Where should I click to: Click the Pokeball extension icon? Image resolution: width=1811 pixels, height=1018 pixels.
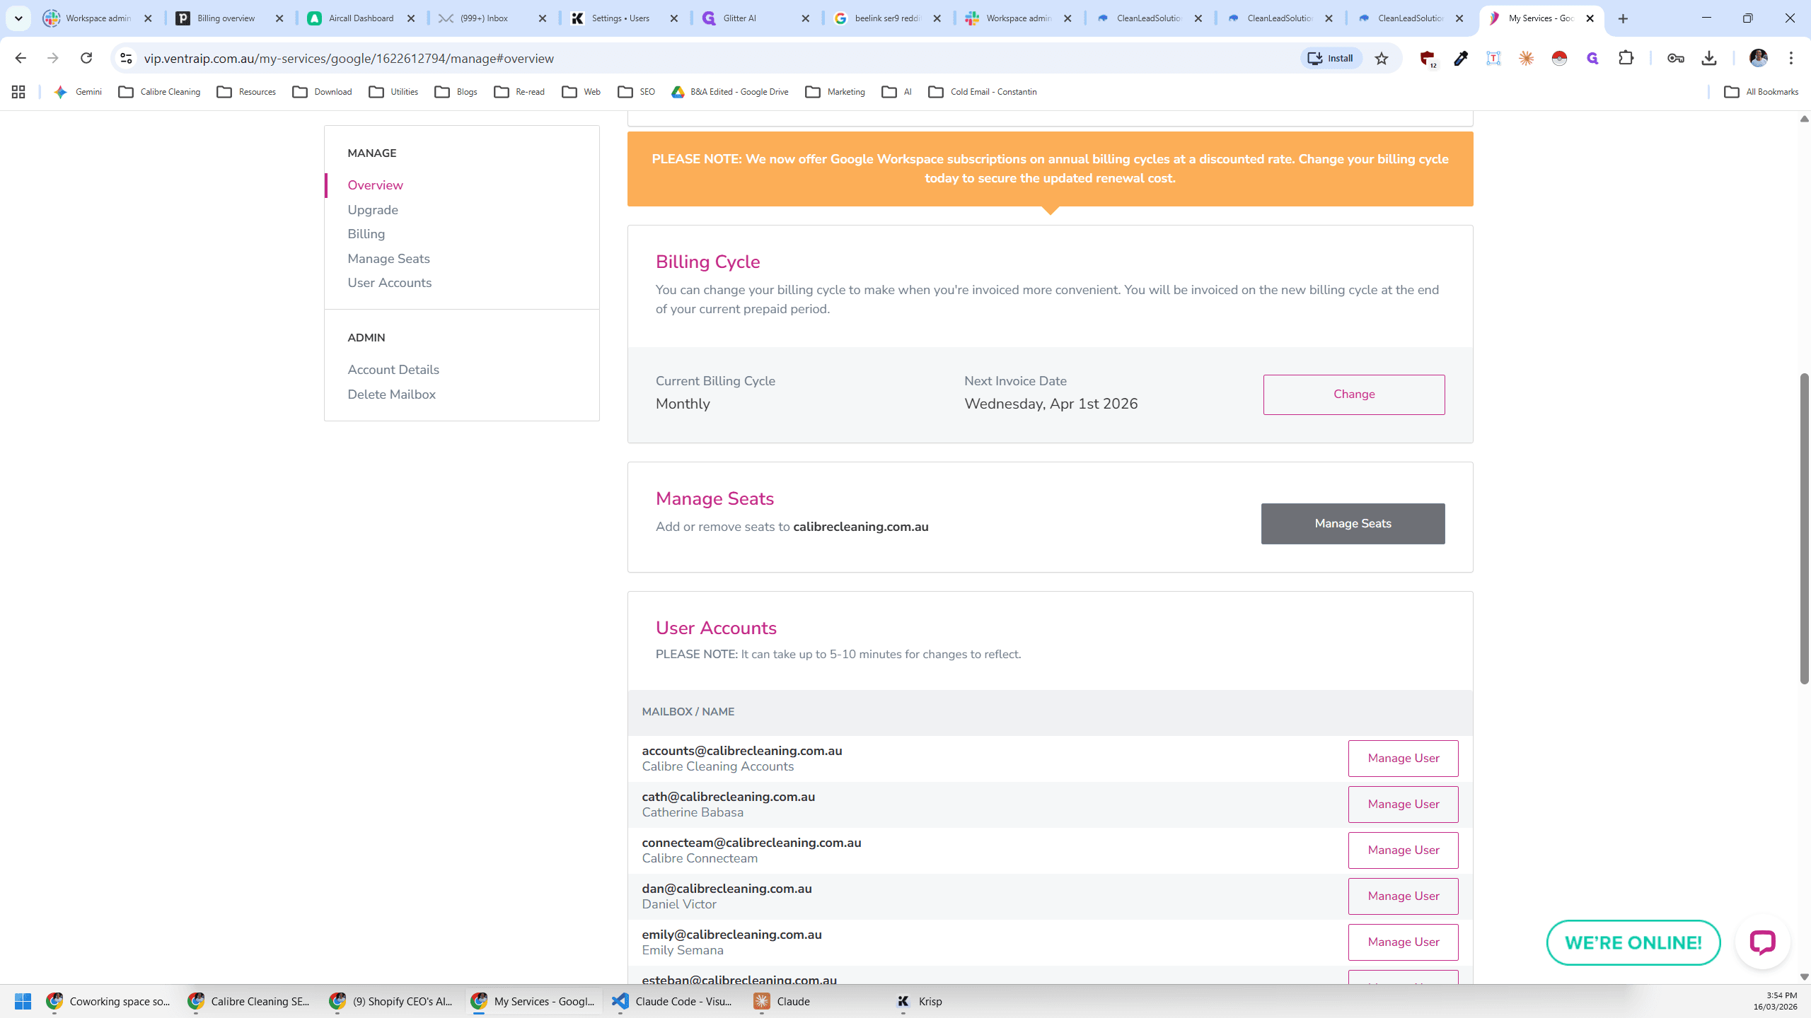pyautogui.click(x=1559, y=58)
